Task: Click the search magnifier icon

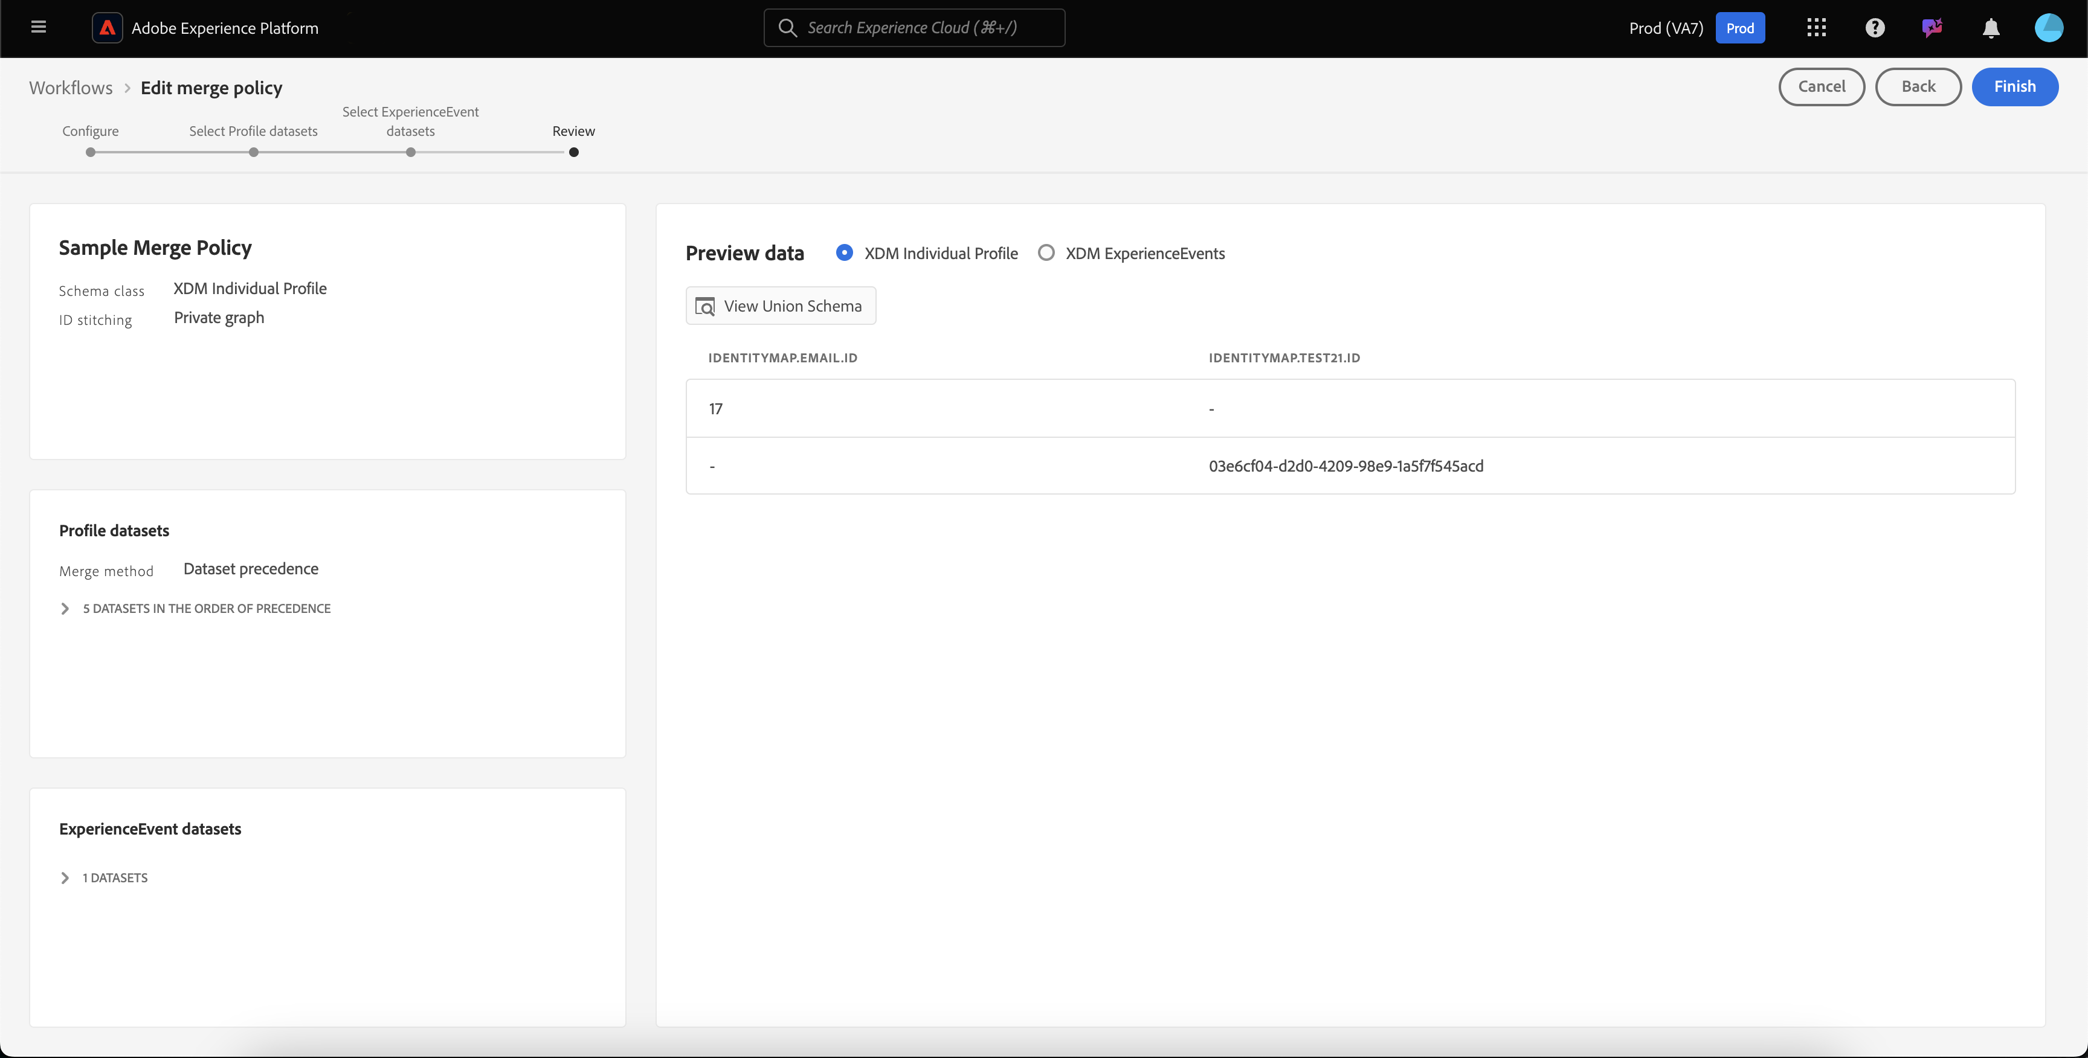Action: (787, 28)
